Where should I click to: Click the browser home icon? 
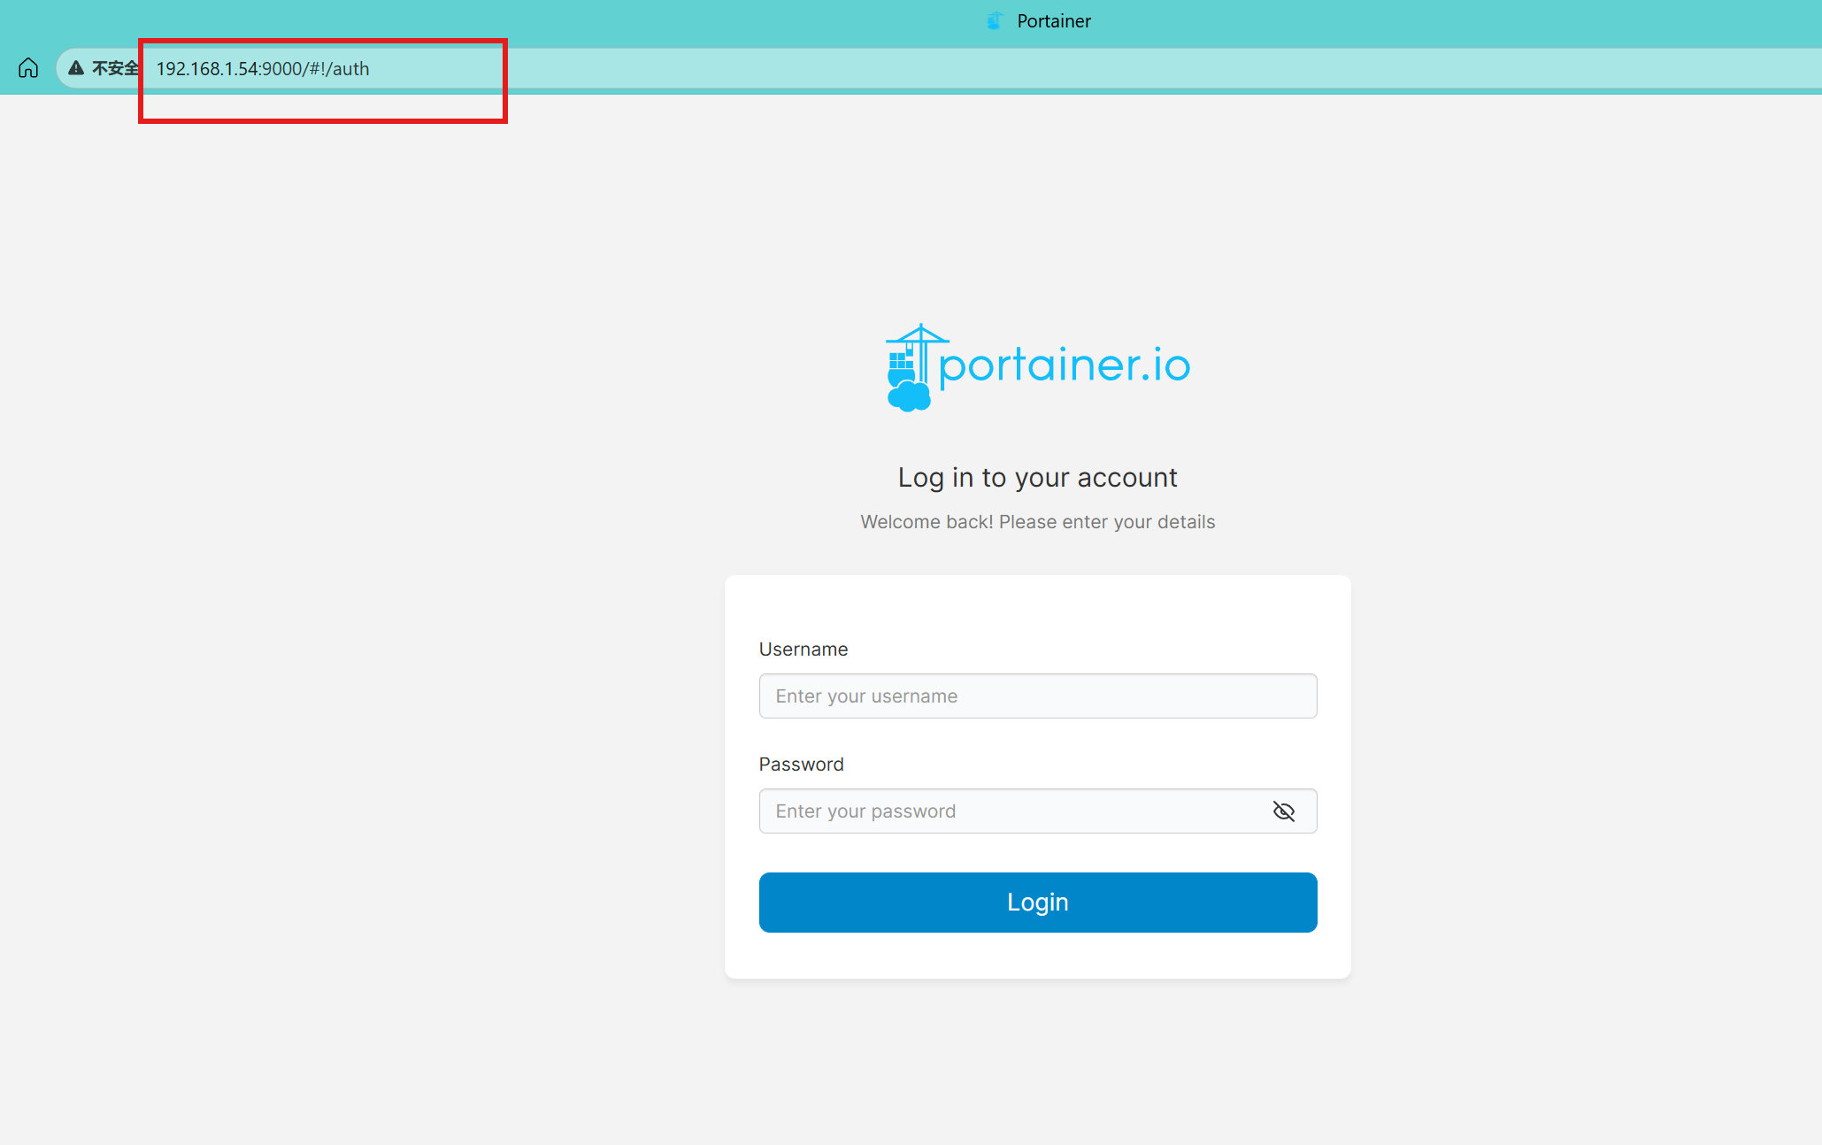(x=28, y=68)
